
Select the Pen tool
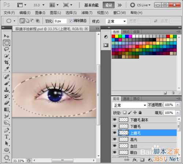[7, 130]
